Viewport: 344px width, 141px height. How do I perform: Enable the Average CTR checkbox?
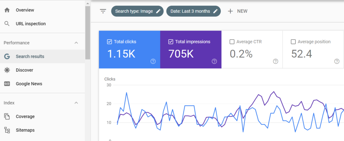click(x=231, y=42)
